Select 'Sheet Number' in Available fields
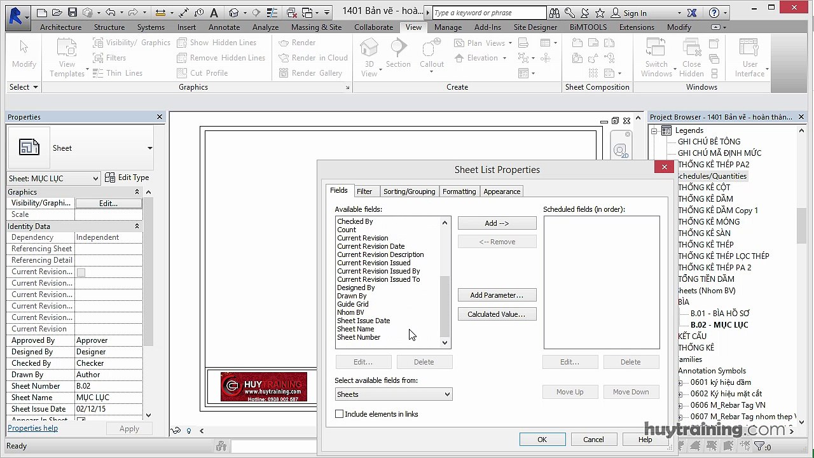Image resolution: width=814 pixels, height=458 pixels. (359, 337)
